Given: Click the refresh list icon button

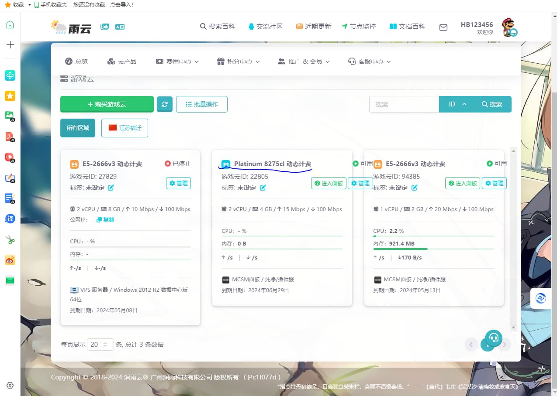Looking at the screenshot, I should [165, 104].
